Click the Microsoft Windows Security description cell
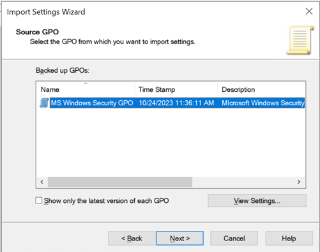320x252 pixels. pos(263,103)
